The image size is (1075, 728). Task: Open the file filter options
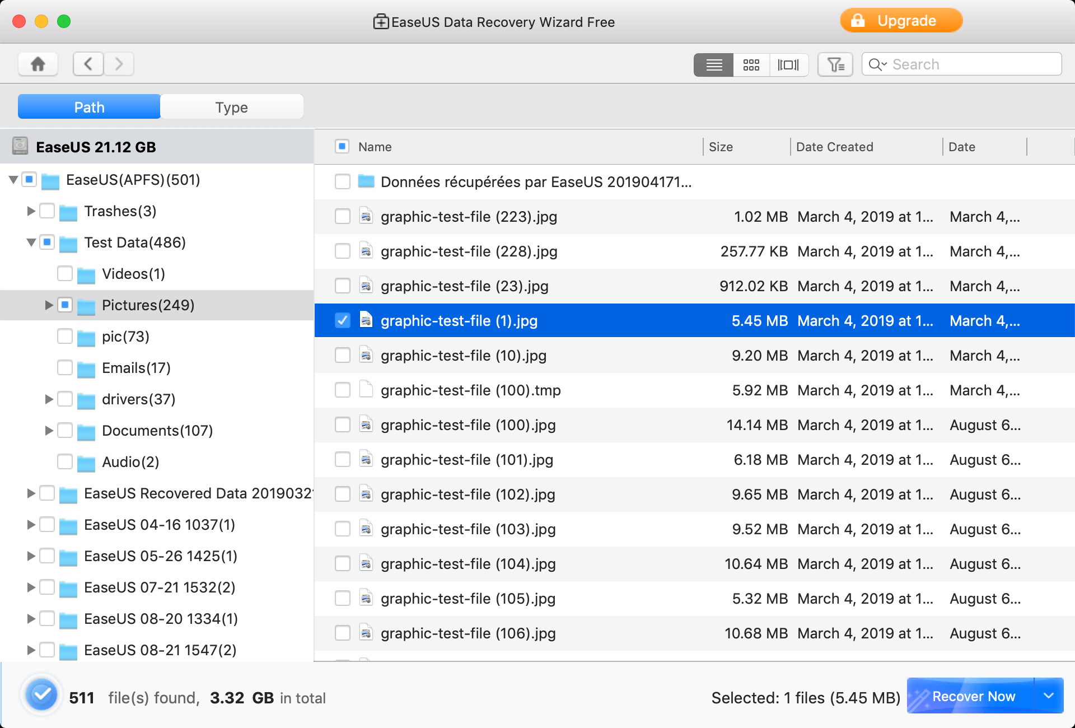[835, 64]
